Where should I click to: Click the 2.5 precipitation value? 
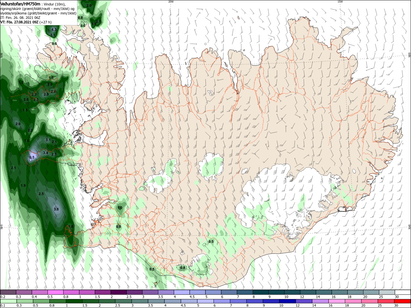41,194
